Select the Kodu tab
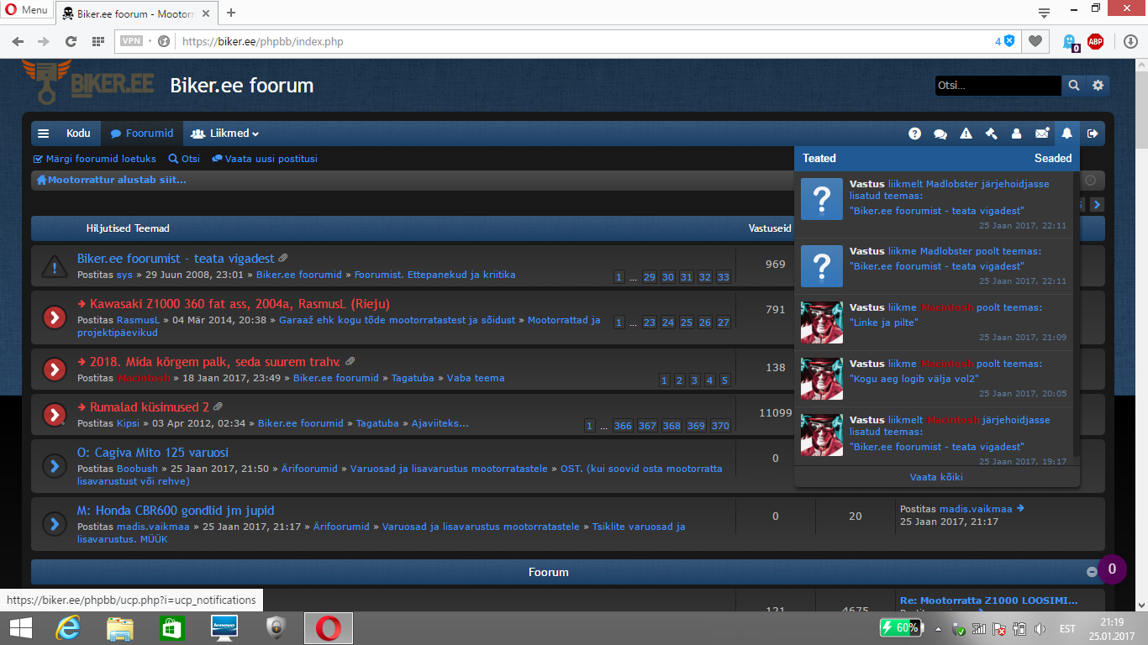This screenshot has width=1148, height=645. coord(78,134)
